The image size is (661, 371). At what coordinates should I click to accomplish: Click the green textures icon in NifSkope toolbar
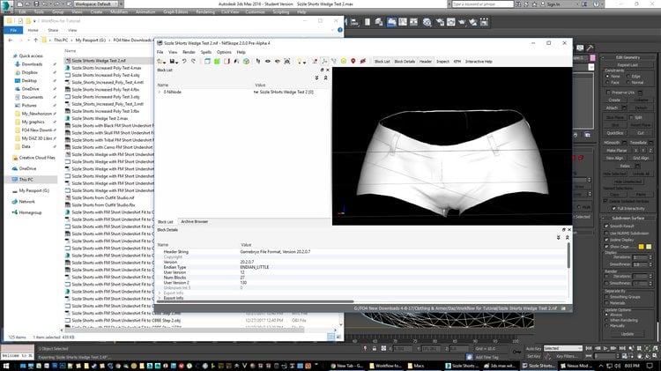point(217,62)
